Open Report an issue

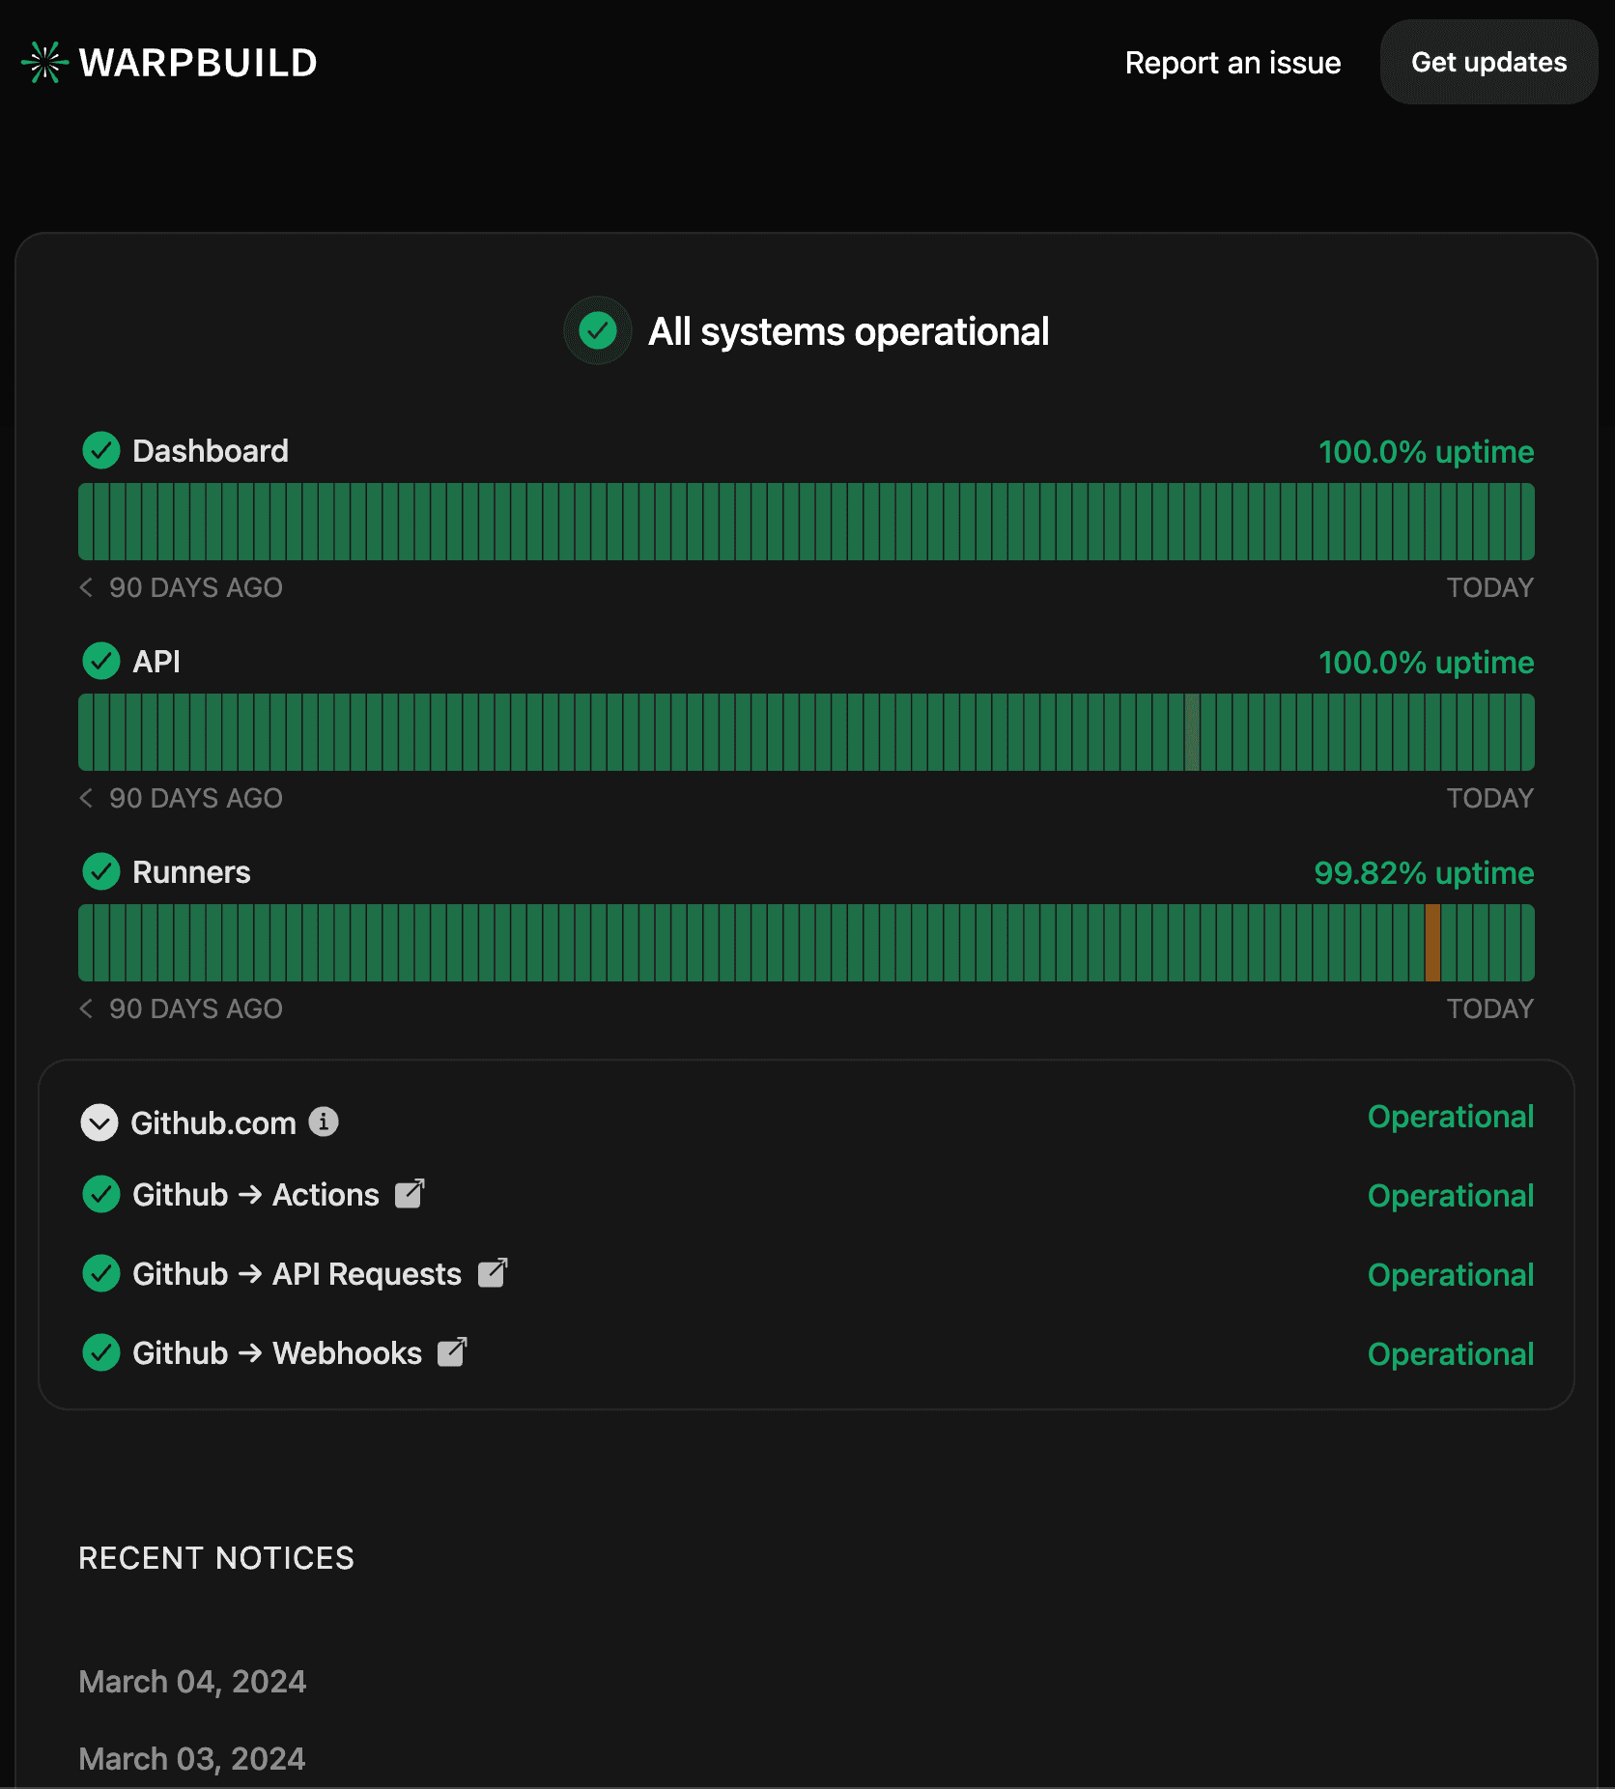(1232, 62)
